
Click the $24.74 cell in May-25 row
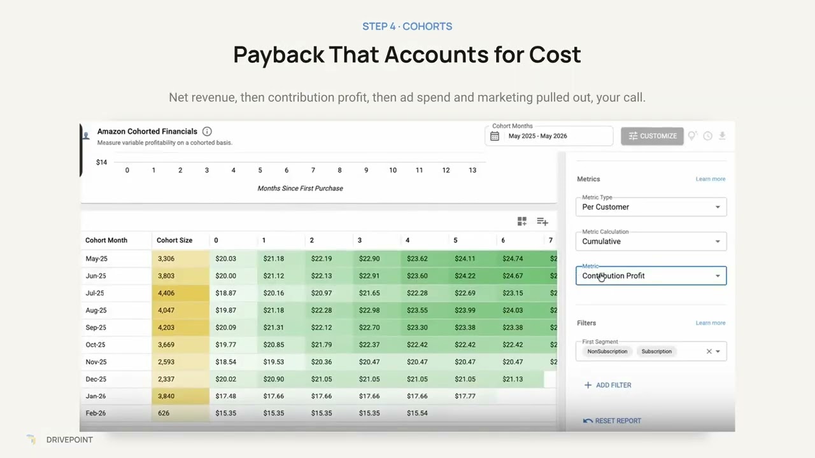pyautogui.click(x=520, y=258)
